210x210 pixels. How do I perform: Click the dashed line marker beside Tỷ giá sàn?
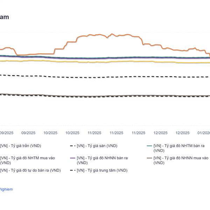pos(73,146)
